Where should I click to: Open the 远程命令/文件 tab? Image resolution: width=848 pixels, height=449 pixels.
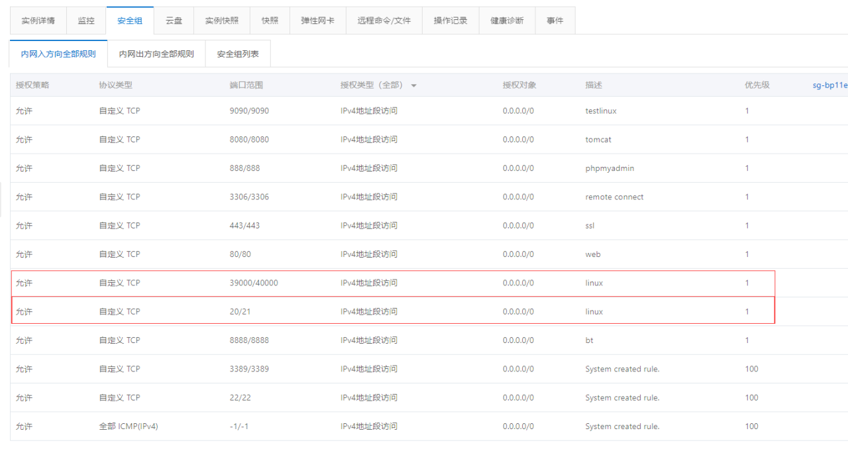384,21
